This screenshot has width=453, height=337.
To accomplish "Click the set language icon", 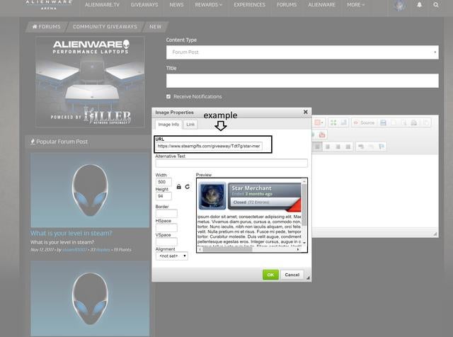I will tap(382, 147).
